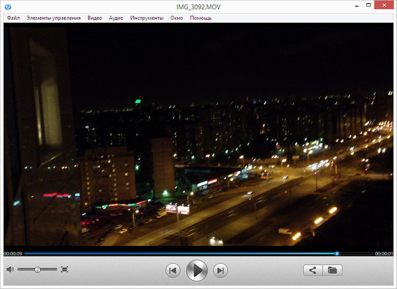Toggle fullscreen mode icon
Screen dimensions: 397x289
click(64, 270)
